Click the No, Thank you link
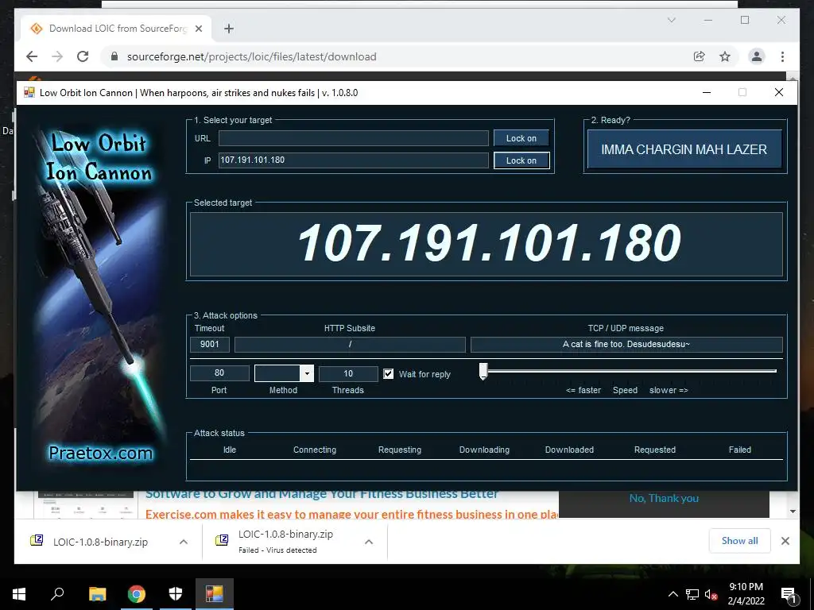814x610 pixels. [x=664, y=499]
